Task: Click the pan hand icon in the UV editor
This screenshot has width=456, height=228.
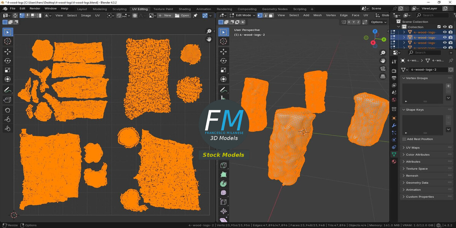Action: click(x=209, y=39)
